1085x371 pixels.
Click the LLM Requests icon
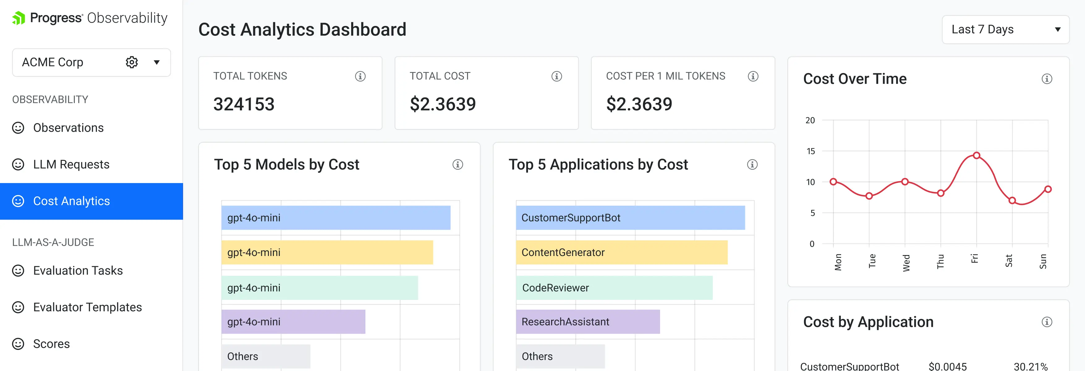click(x=18, y=164)
